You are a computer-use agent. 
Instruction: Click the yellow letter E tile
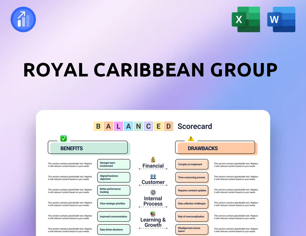pos(159,126)
